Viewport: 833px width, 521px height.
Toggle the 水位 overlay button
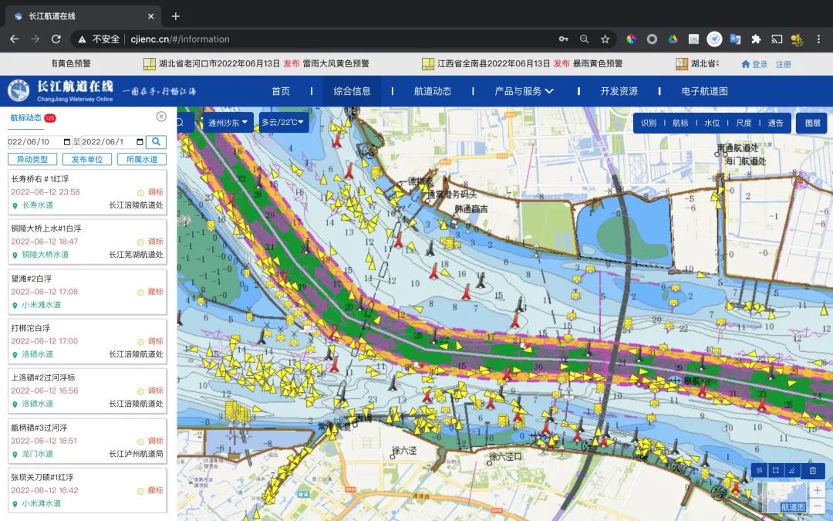(x=712, y=123)
